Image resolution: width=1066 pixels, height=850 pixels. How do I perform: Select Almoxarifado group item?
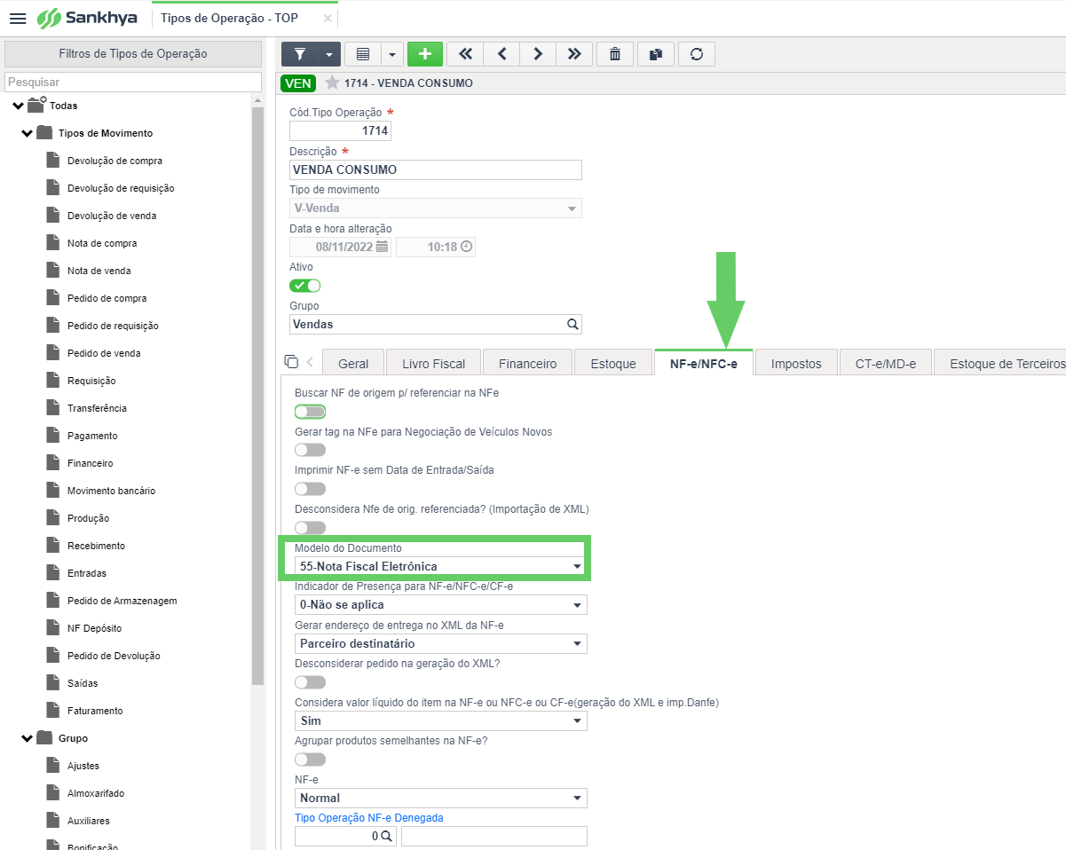tap(84, 793)
